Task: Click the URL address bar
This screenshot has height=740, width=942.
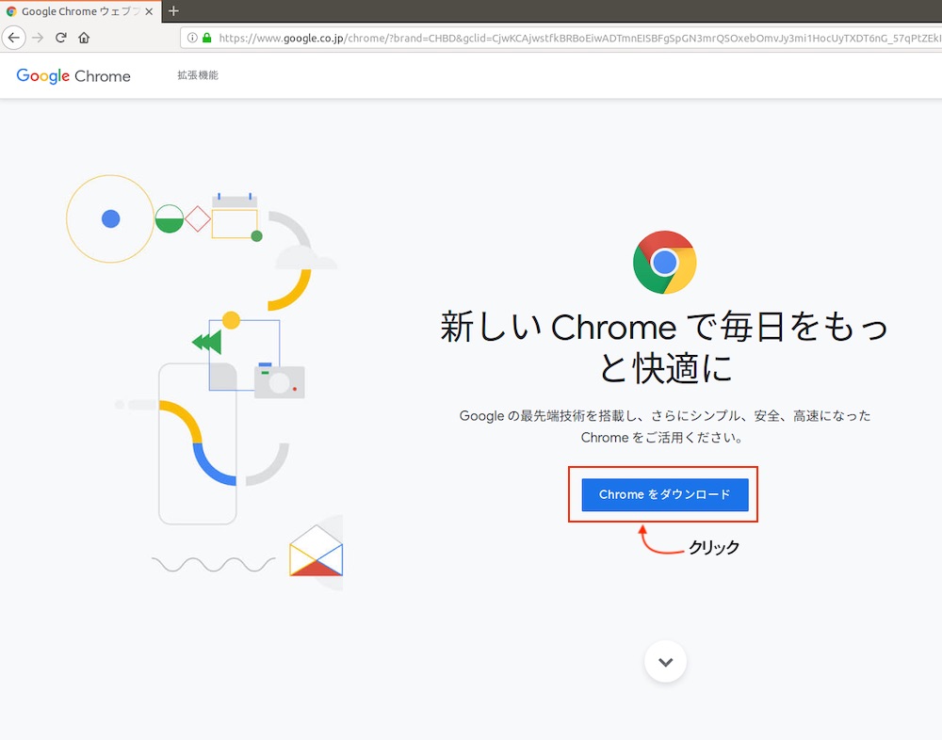Action: (561, 38)
